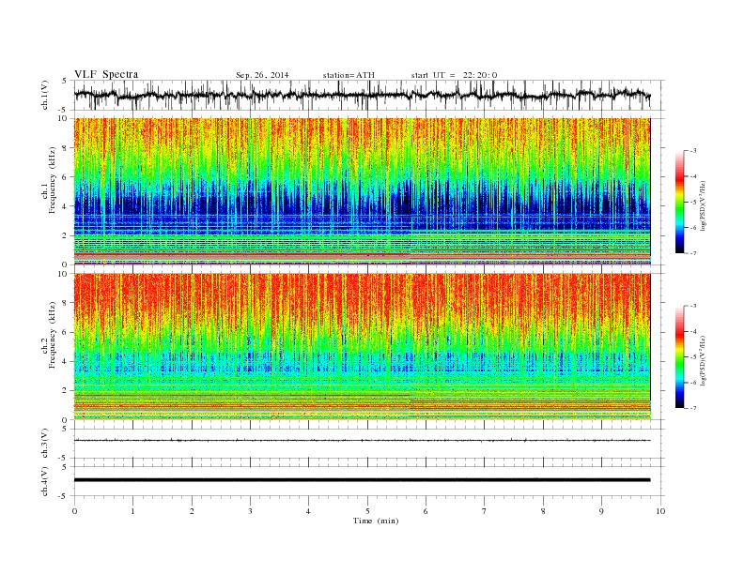
Task: Click the "9" minute label on Time axis
Action: [x=601, y=511]
